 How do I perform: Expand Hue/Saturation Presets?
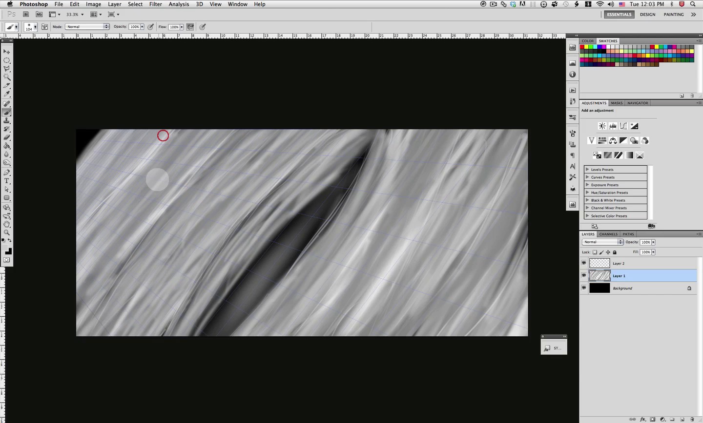coord(587,192)
